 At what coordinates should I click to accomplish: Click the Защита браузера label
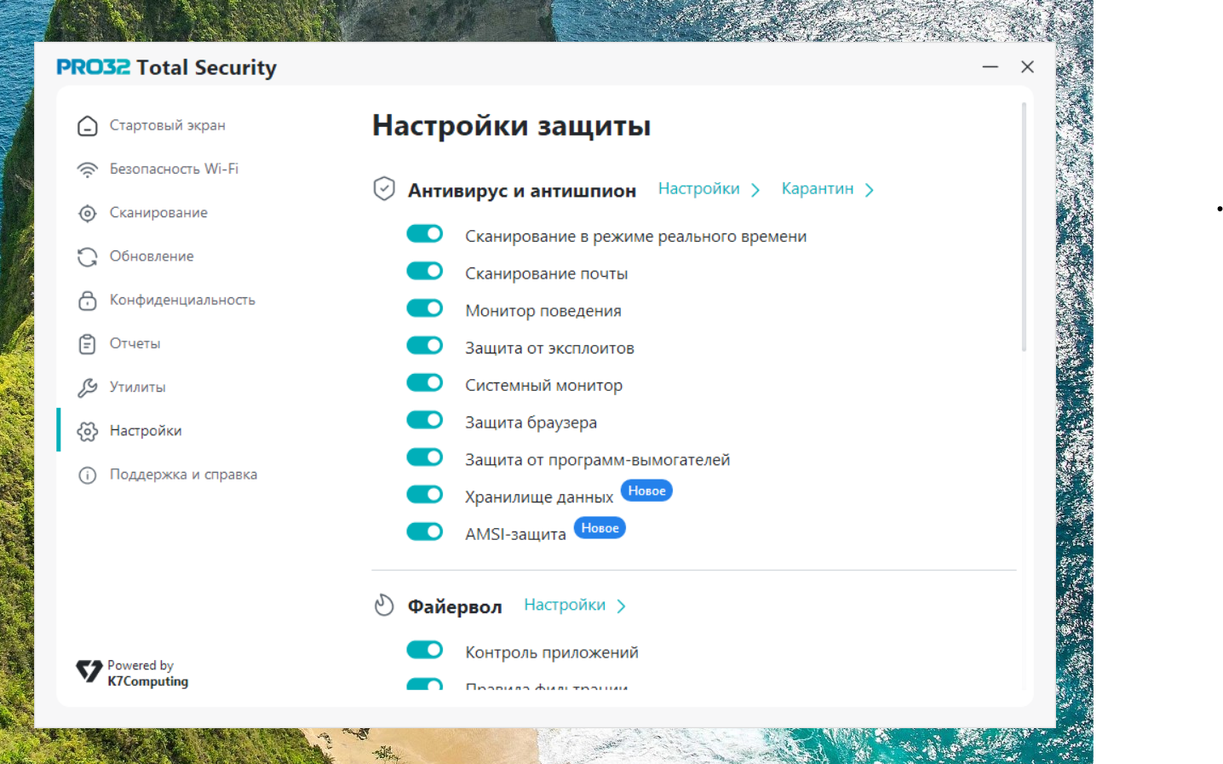pyautogui.click(x=531, y=422)
